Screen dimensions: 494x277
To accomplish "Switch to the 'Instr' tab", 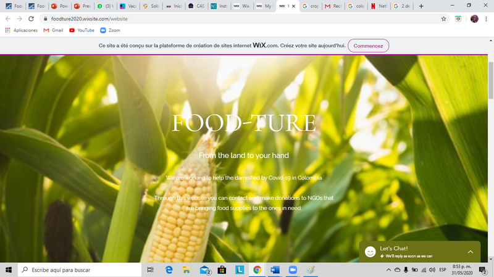I will (219, 6).
